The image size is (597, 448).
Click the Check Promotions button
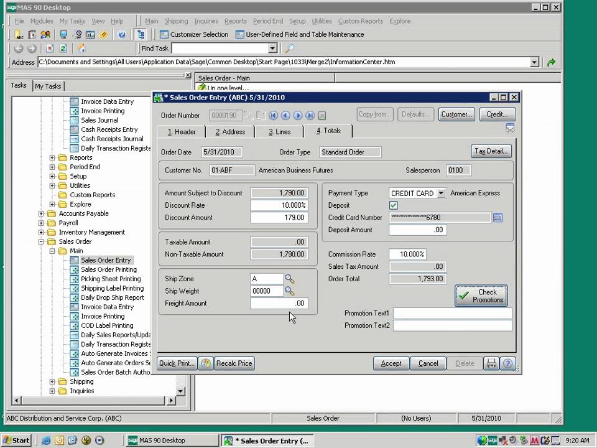[x=481, y=296]
